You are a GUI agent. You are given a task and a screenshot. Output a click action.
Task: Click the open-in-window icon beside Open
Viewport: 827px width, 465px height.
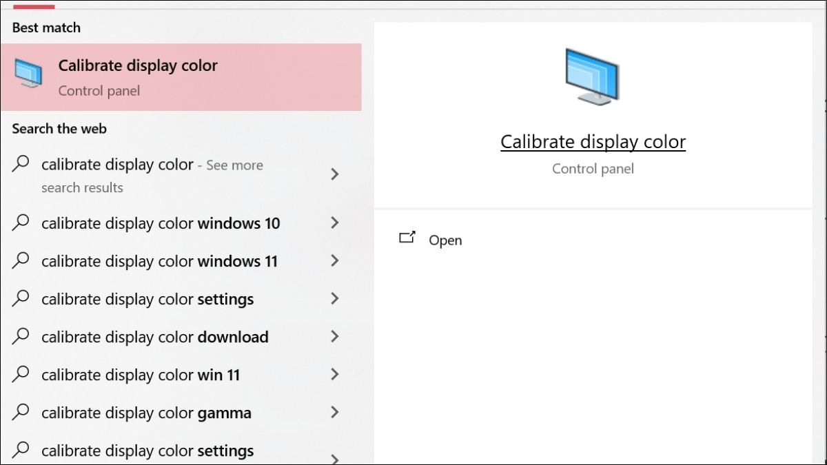coord(407,238)
